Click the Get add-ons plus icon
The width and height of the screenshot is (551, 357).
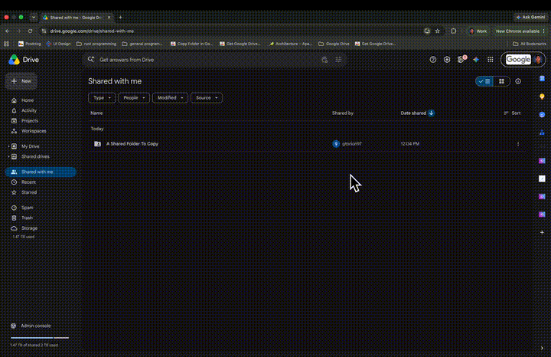[x=542, y=232]
